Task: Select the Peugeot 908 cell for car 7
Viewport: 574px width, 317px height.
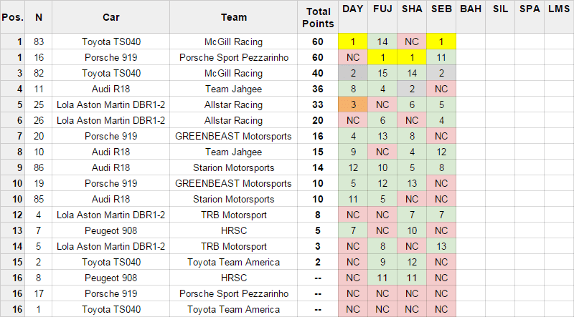Action: click(x=111, y=230)
